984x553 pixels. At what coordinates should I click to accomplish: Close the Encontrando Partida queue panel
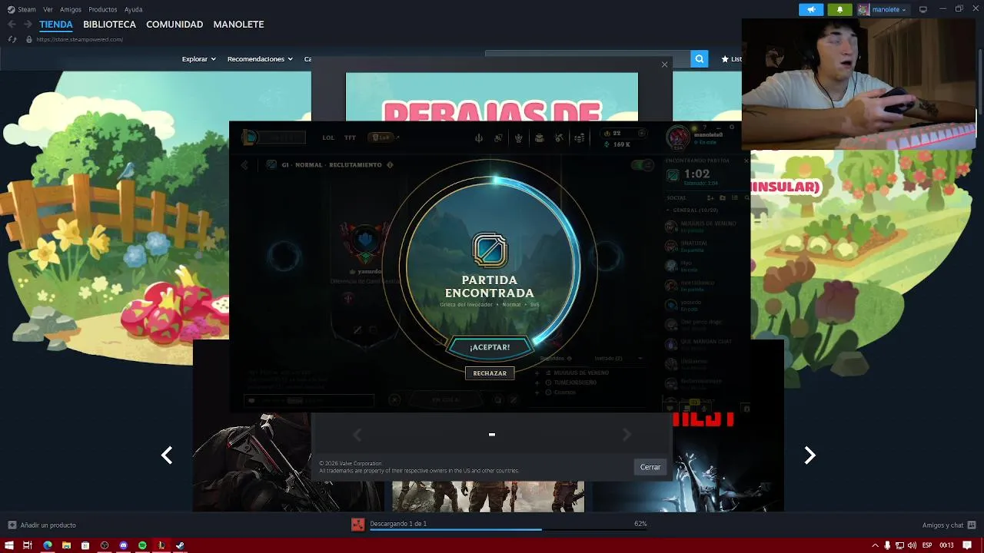(x=746, y=161)
